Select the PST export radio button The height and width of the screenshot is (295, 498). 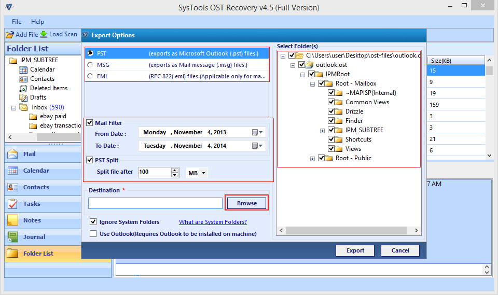point(90,53)
